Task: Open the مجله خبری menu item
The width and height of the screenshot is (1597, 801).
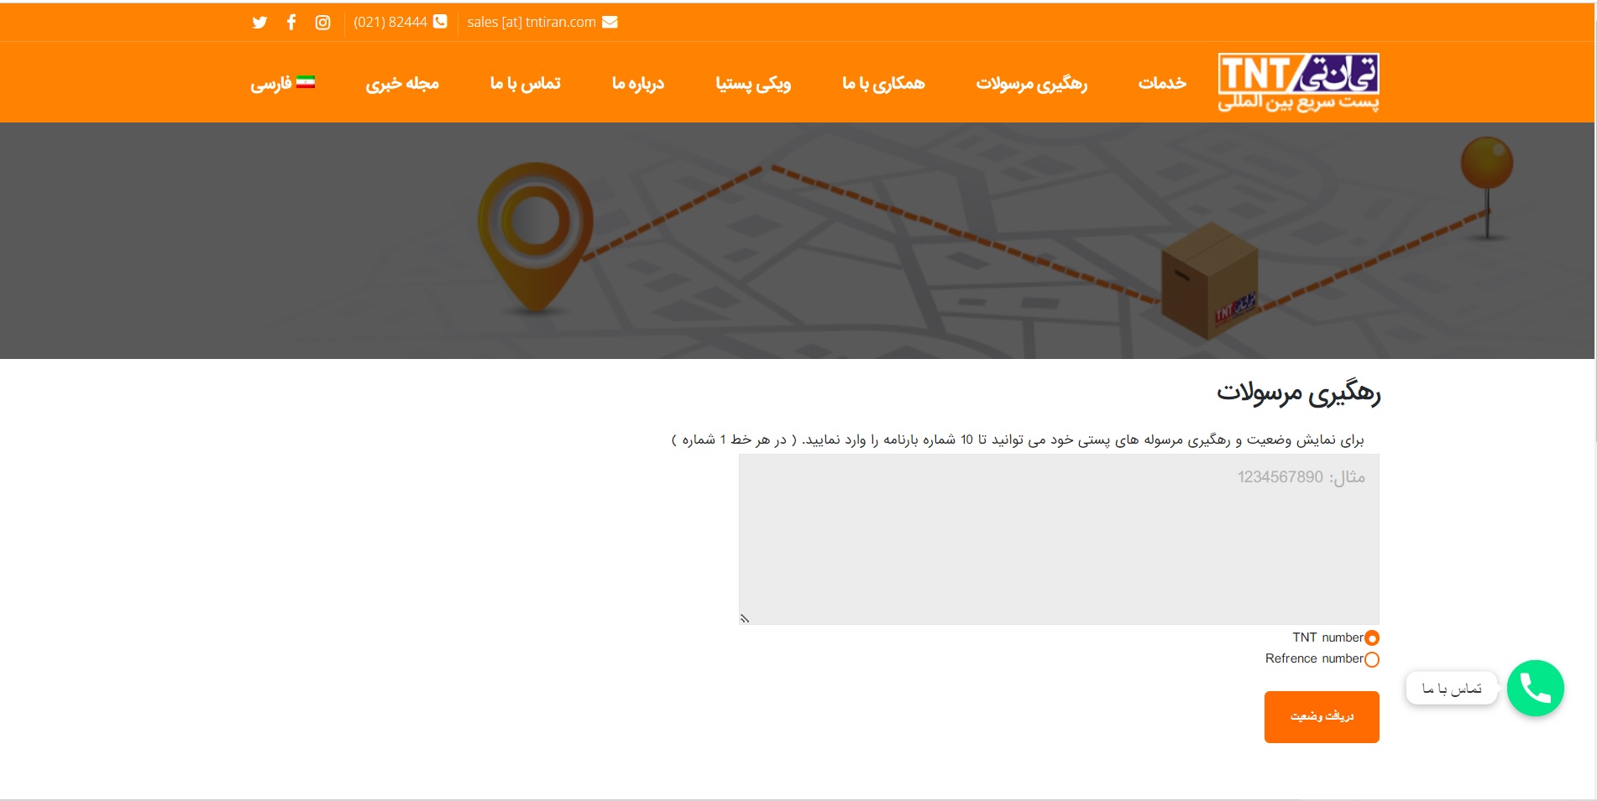Action: tap(402, 83)
